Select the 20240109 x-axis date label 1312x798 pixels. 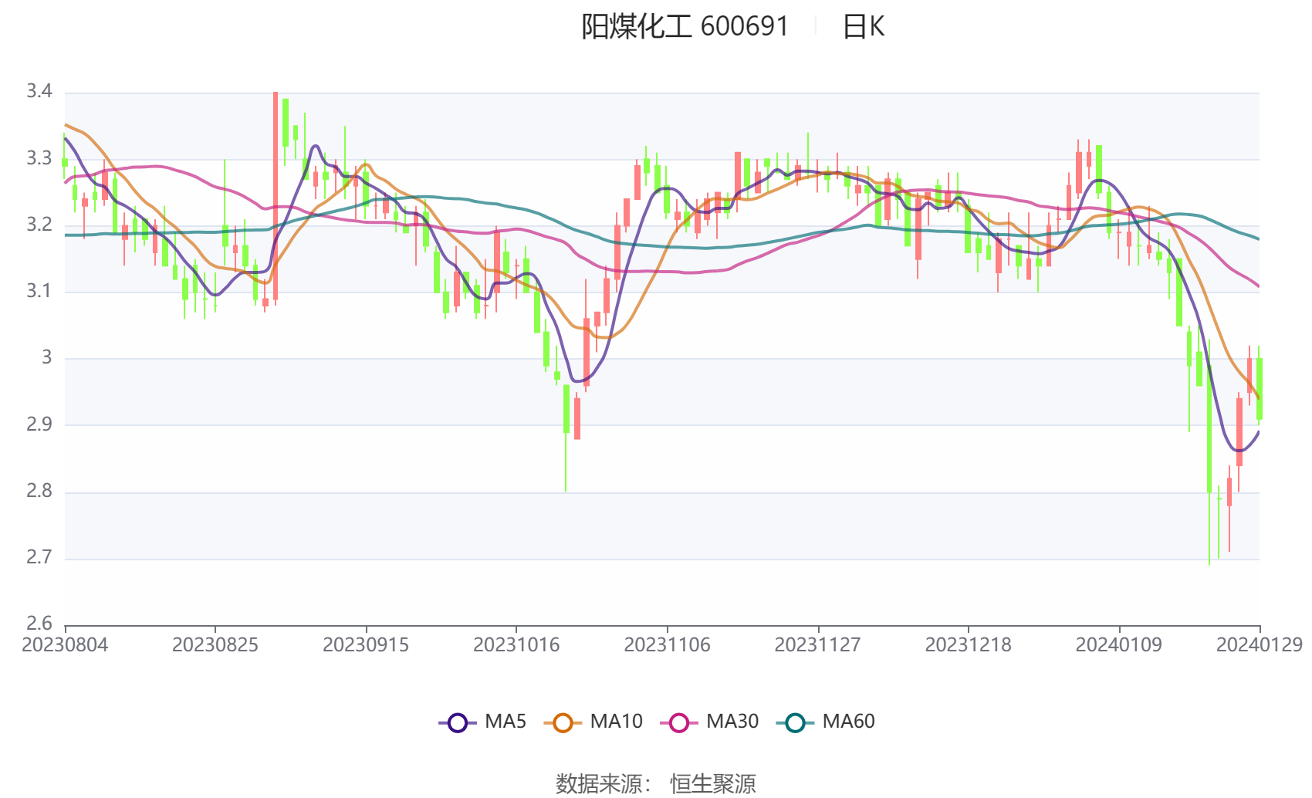pos(1118,645)
